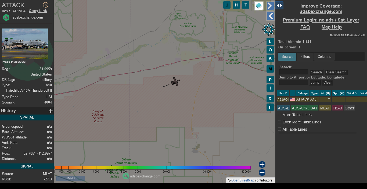Toggle the K map button
The width and height of the screenshot is (367, 189).
click(x=270, y=58)
